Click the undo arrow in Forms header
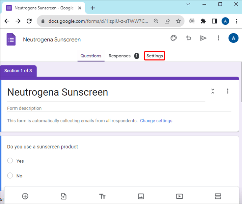 188,38
